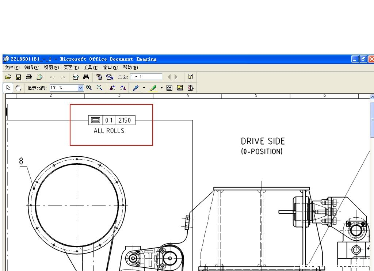374x271 pixels.
Task: Click the part callout number 8
Action: click(21, 161)
